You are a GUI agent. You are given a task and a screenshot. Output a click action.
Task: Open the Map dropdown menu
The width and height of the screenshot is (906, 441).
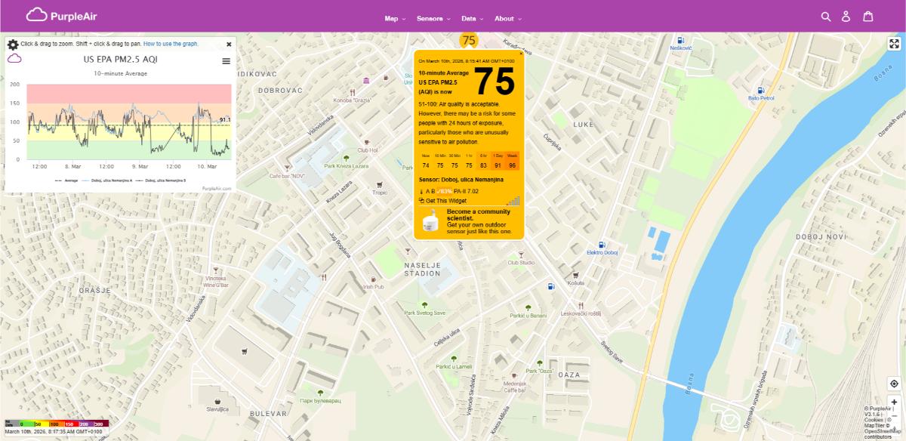[391, 18]
